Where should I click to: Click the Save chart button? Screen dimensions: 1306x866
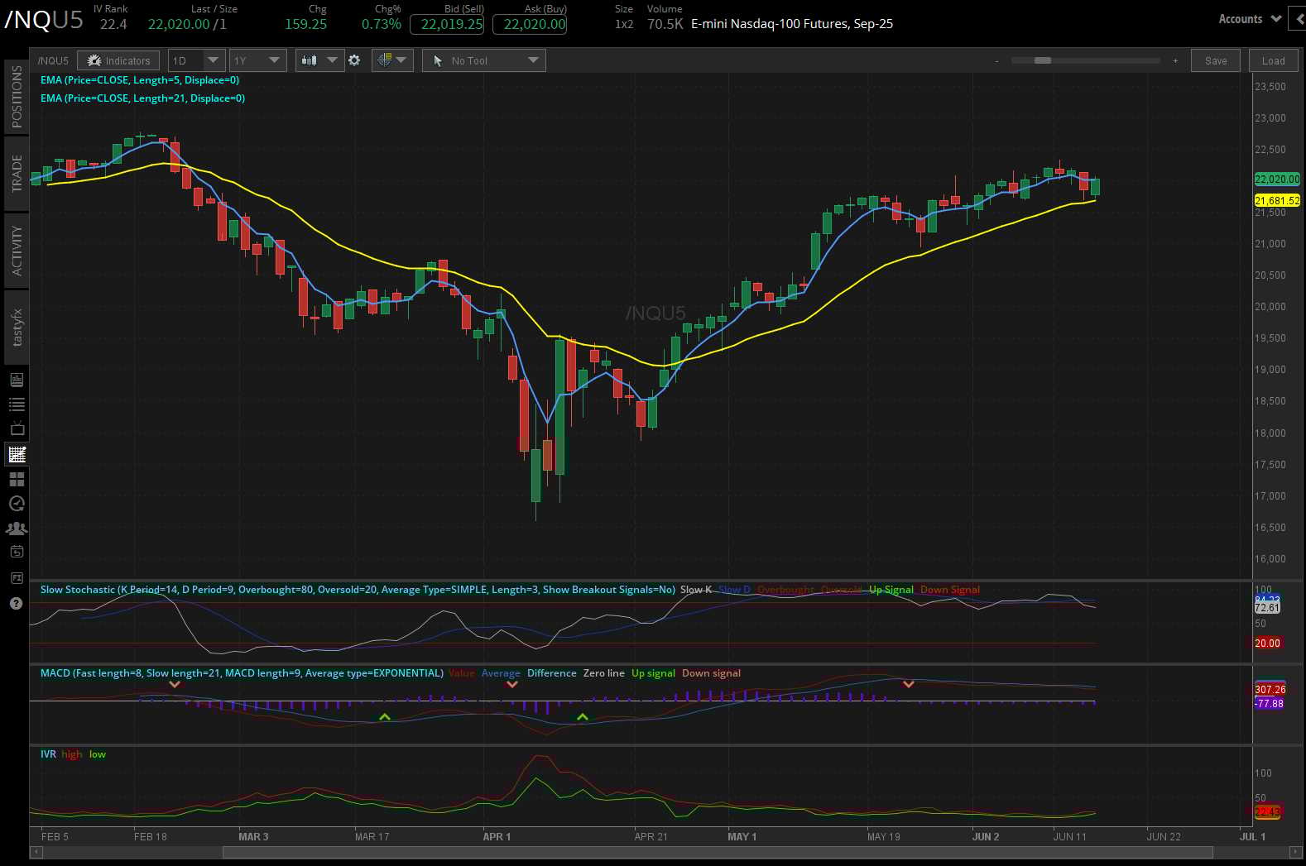click(x=1216, y=60)
